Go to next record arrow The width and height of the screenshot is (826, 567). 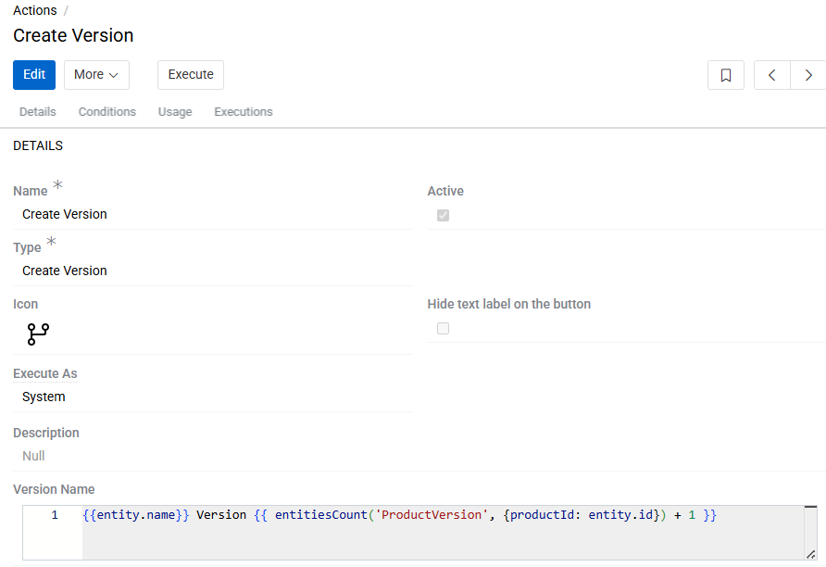tap(808, 75)
